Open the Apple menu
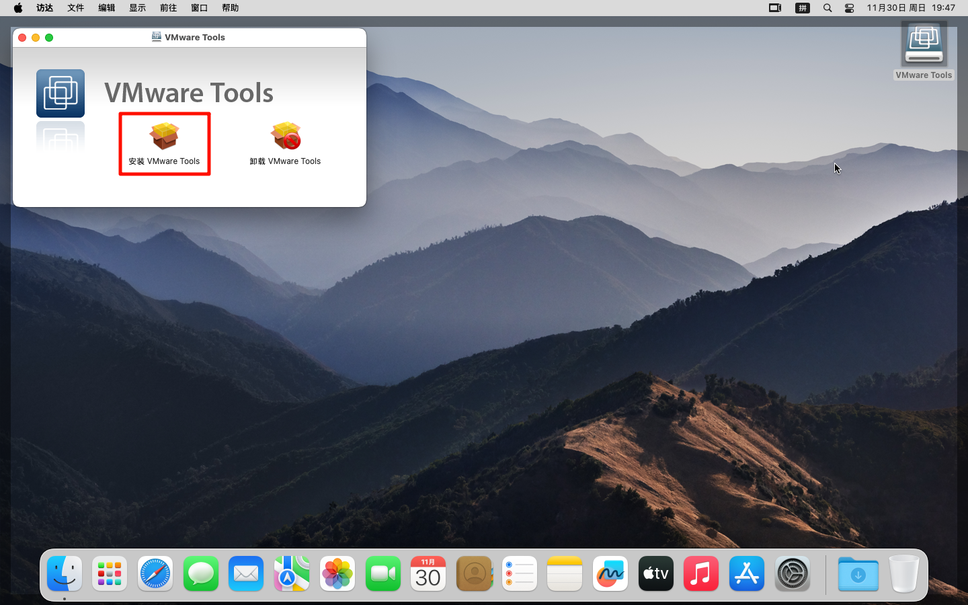The height and width of the screenshot is (605, 968). click(18, 8)
